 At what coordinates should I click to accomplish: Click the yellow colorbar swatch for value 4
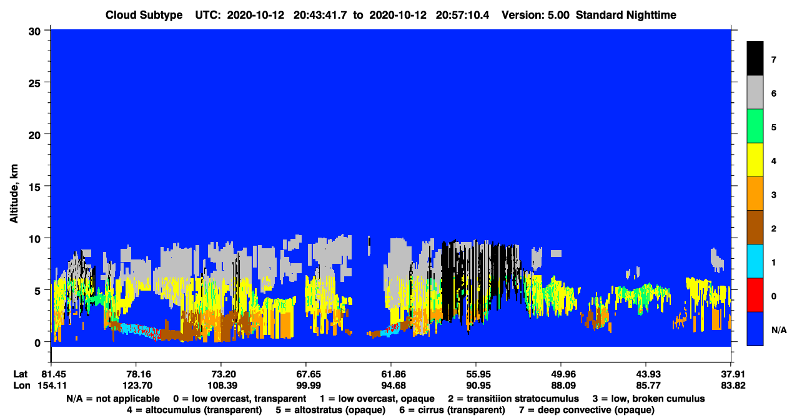point(755,160)
